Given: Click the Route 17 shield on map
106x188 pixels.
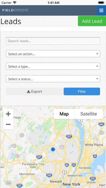Looking at the screenshot, I should point(62,147).
